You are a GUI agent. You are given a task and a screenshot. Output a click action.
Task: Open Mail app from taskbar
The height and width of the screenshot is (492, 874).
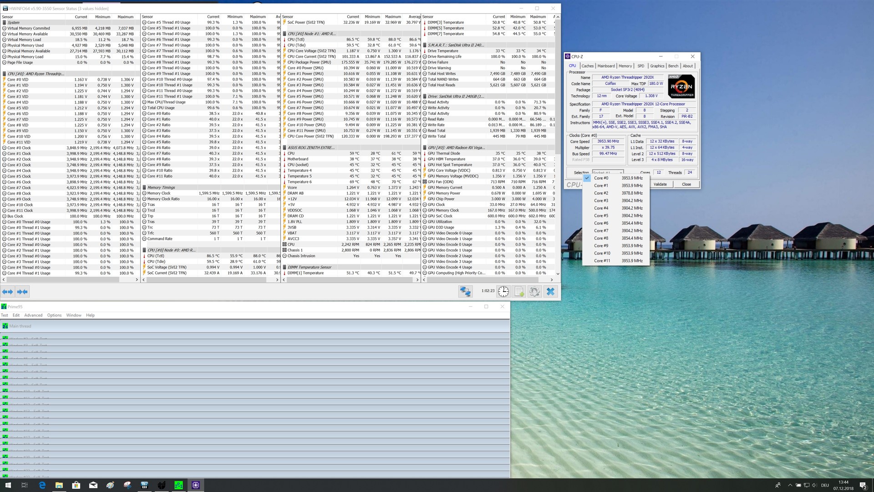(93, 485)
